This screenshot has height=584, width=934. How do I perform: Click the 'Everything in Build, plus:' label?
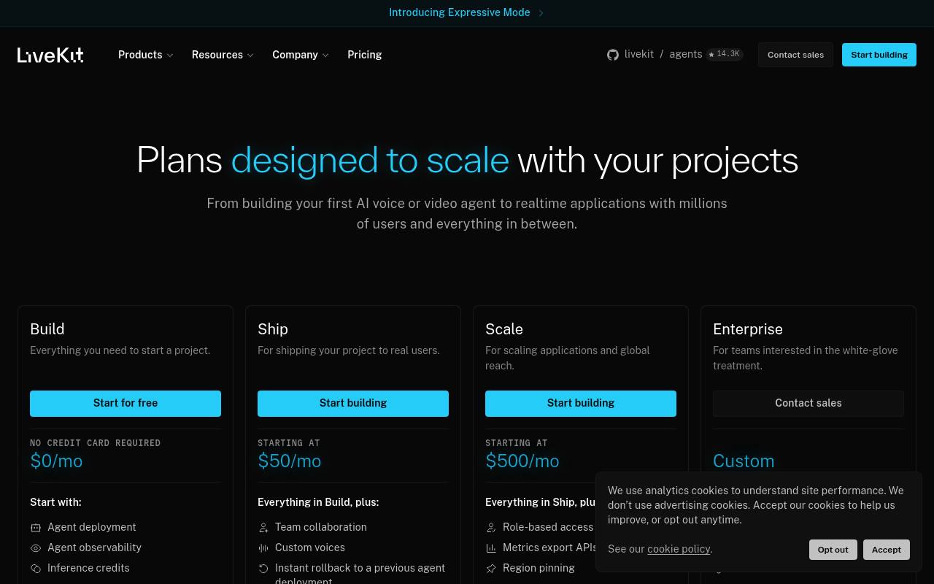318,502
